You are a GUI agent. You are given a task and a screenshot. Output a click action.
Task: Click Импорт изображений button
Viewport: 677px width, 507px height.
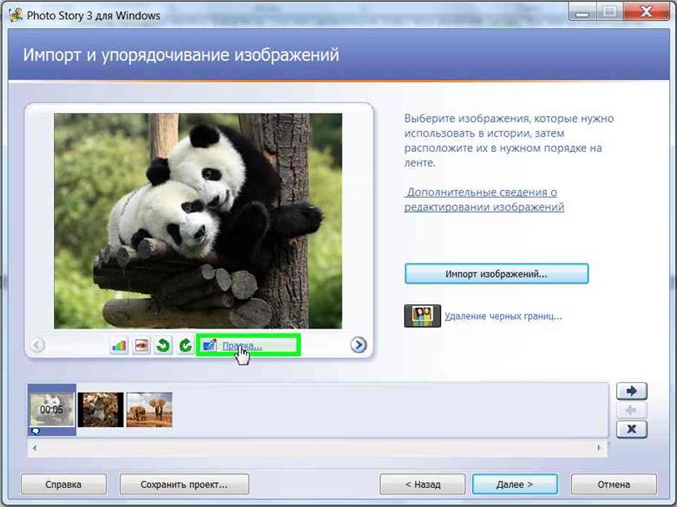pos(497,274)
